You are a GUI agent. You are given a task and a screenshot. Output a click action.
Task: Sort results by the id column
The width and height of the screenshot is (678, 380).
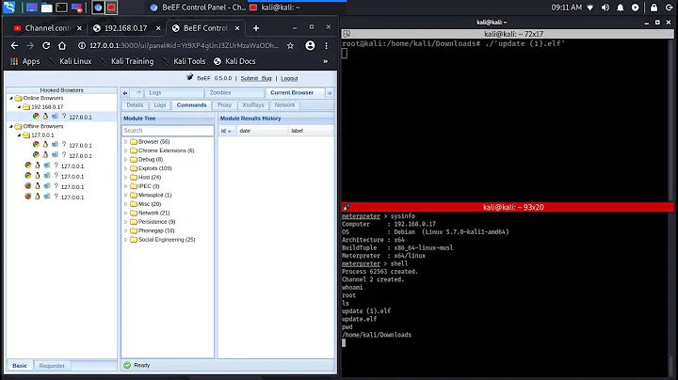pyautogui.click(x=227, y=131)
